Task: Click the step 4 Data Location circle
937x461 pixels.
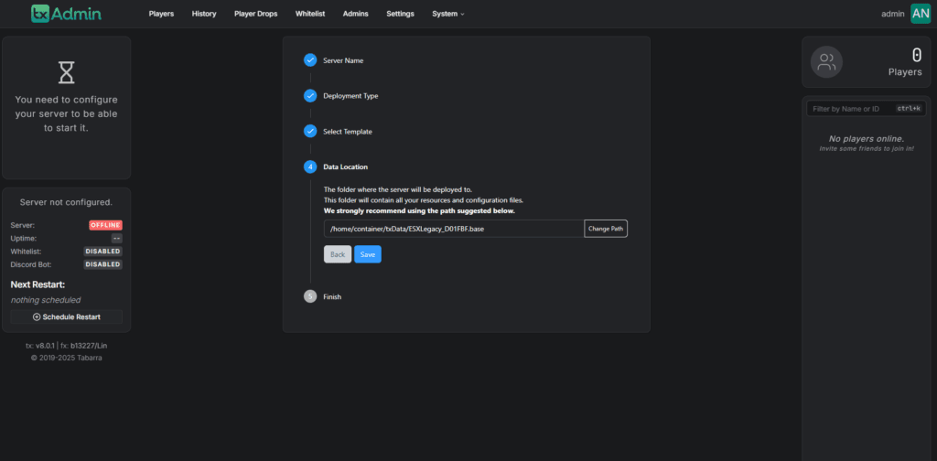Action: (x=310, y=166)
